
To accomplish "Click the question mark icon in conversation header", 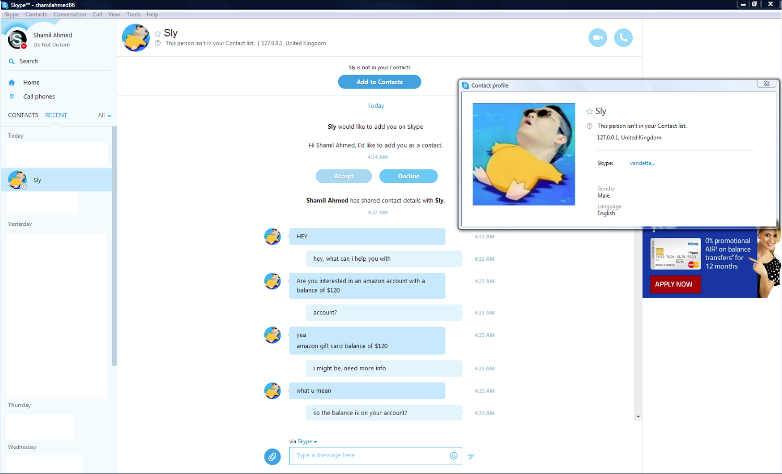I will (158, 43).
